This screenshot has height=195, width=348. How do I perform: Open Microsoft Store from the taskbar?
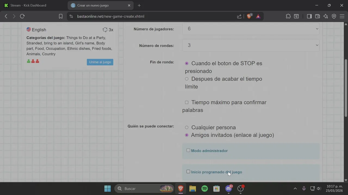216,188
